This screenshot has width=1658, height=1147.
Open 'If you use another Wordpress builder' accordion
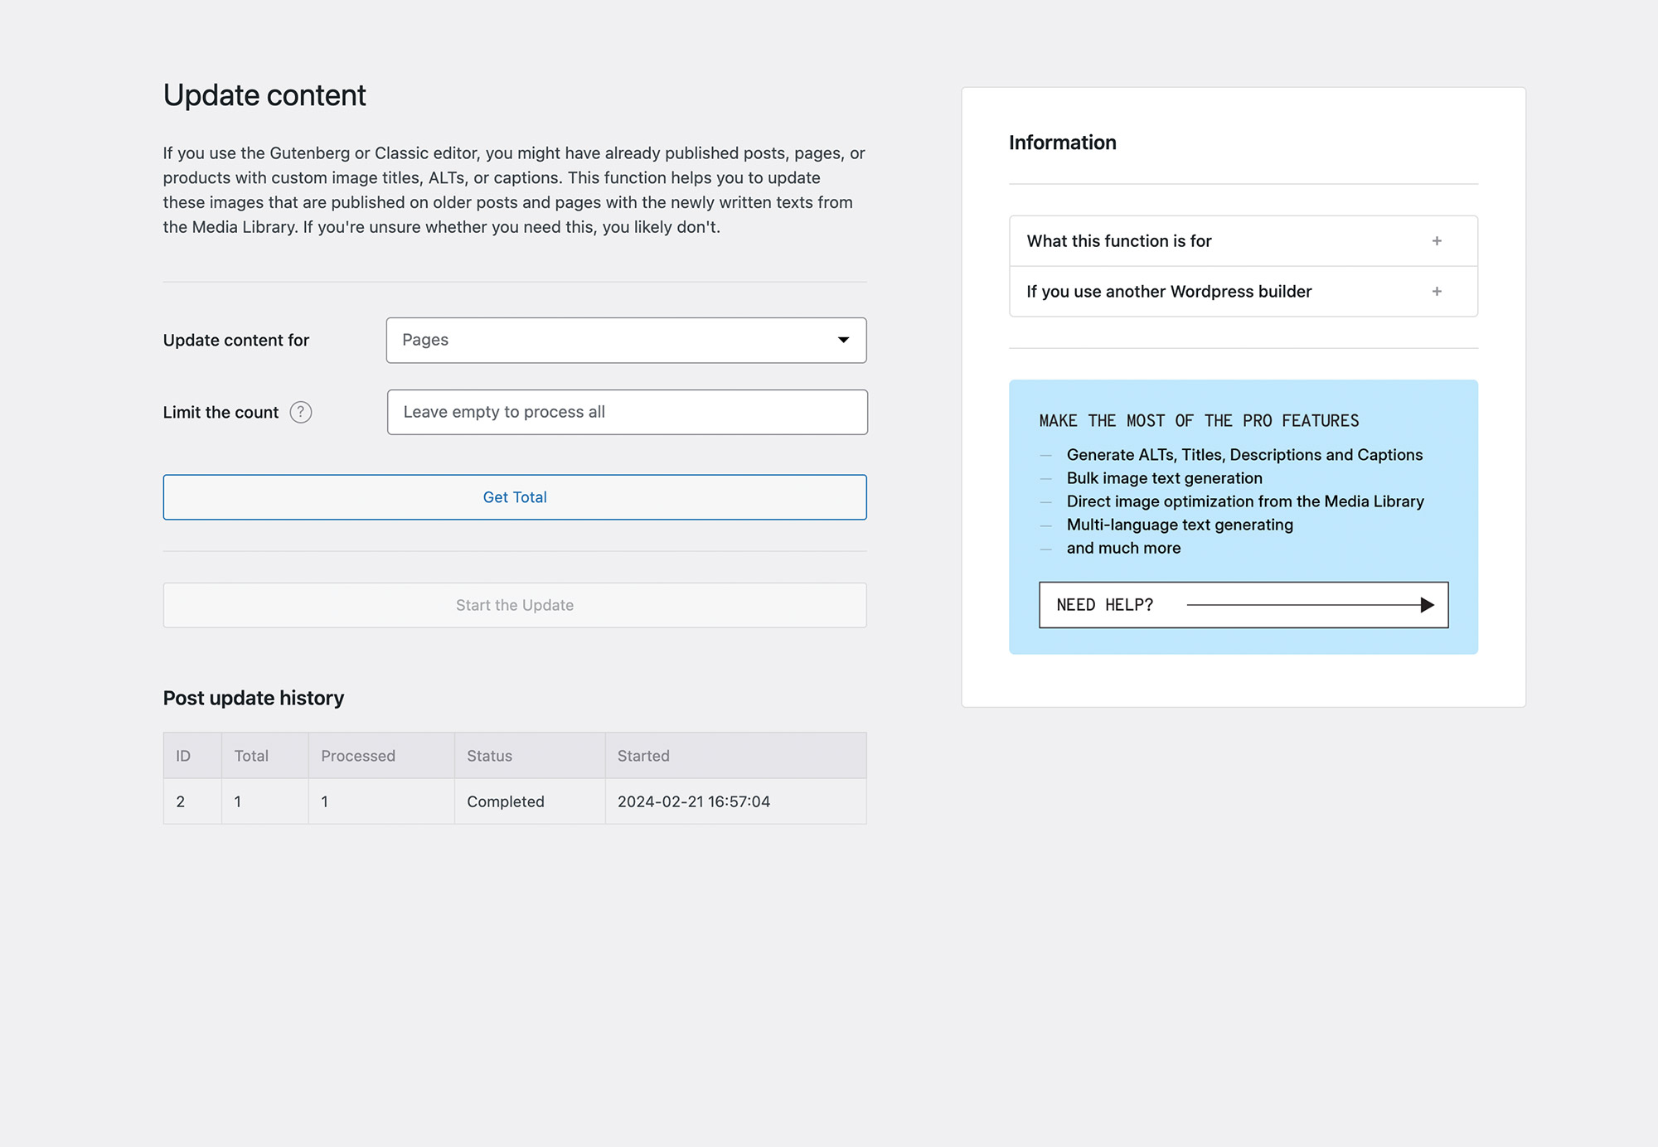(1243, 292)
